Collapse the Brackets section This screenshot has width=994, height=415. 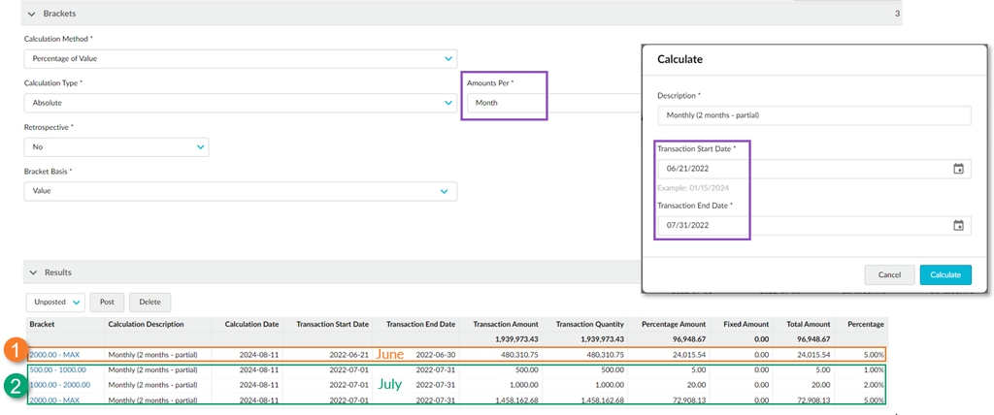tap(33, 15)
